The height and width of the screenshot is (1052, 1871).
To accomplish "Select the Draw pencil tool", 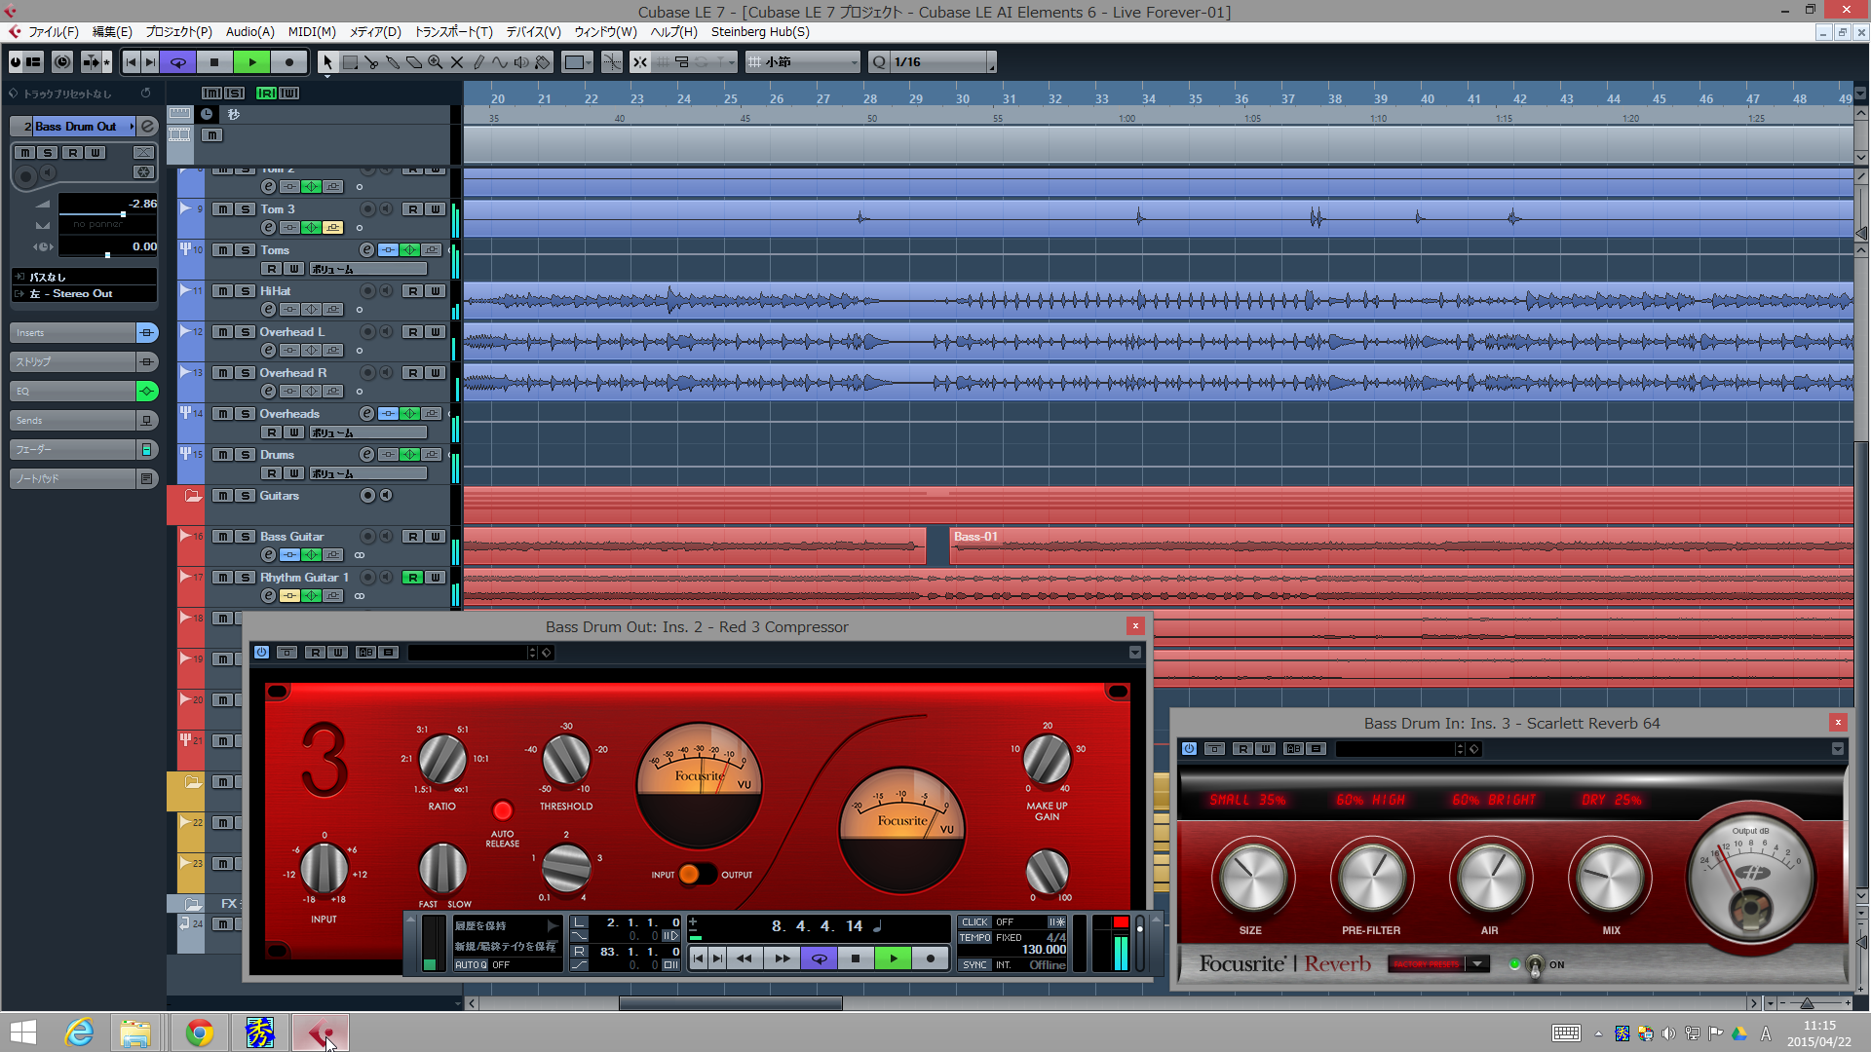I will tap(478, 62).
